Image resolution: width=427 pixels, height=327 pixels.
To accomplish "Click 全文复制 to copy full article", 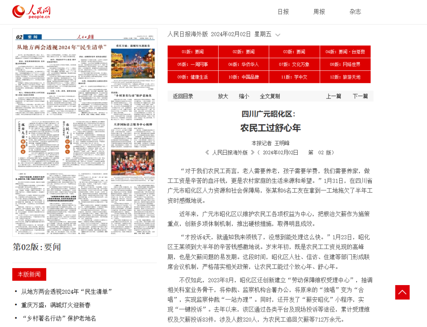I will click(270, 96).
